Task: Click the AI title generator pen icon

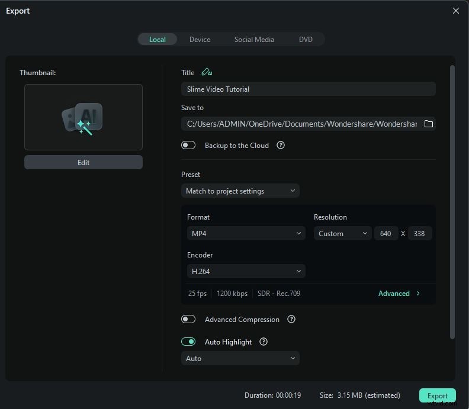Action: tap(206, 72)
